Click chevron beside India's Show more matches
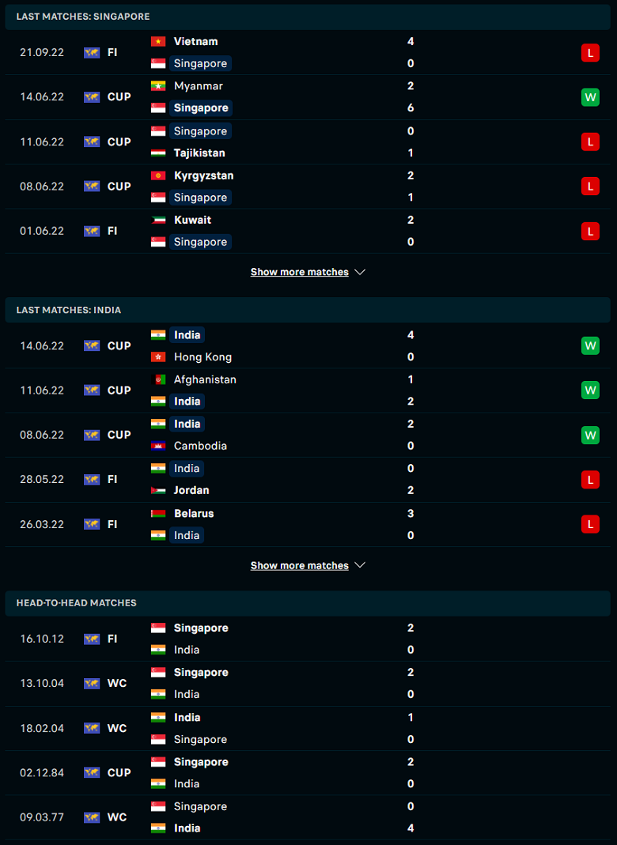This screenshot has width=617, height=845. [360, 565]
